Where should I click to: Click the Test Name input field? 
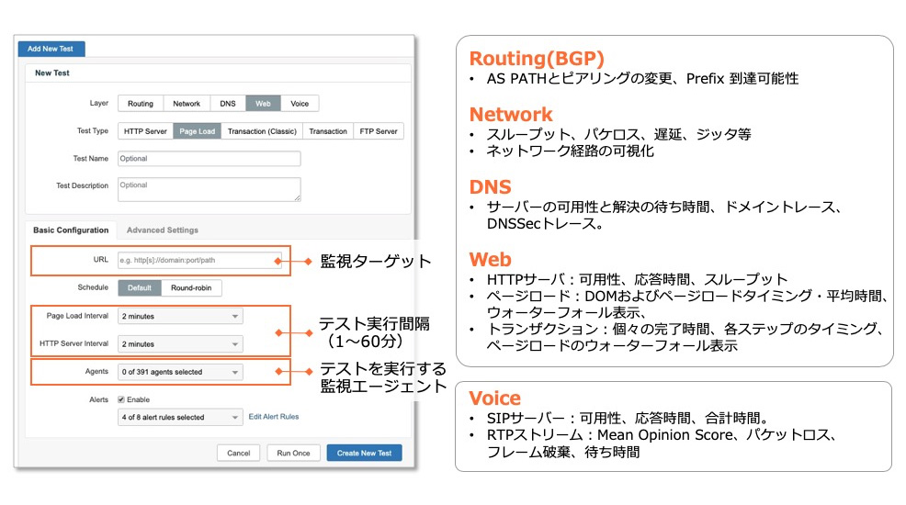pos(209,159)
